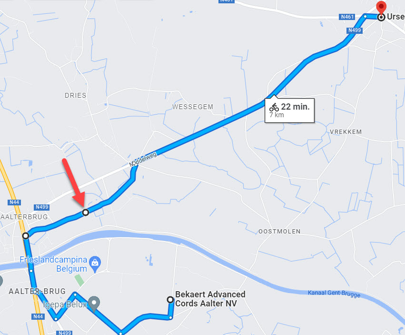The height and width of the screenshot is (335, 405).
Task: Click the bicycle icon in the route info box
Action: pos(274,107)
